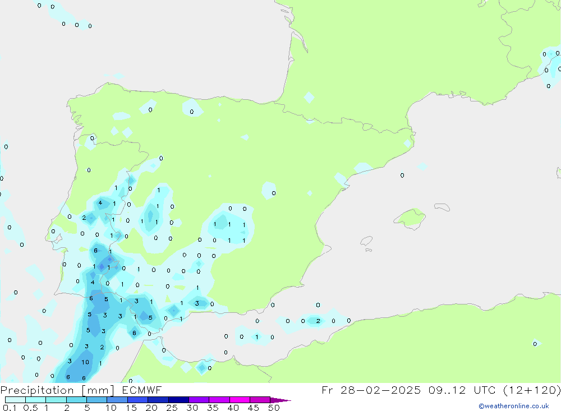Click the Ibiza island outline

coord(366,241)
